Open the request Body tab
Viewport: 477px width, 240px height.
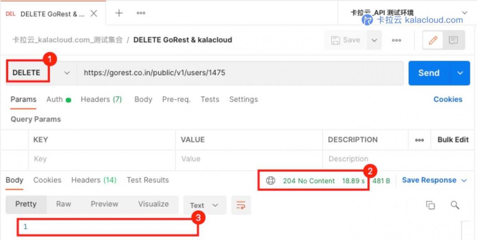[143, 100]
